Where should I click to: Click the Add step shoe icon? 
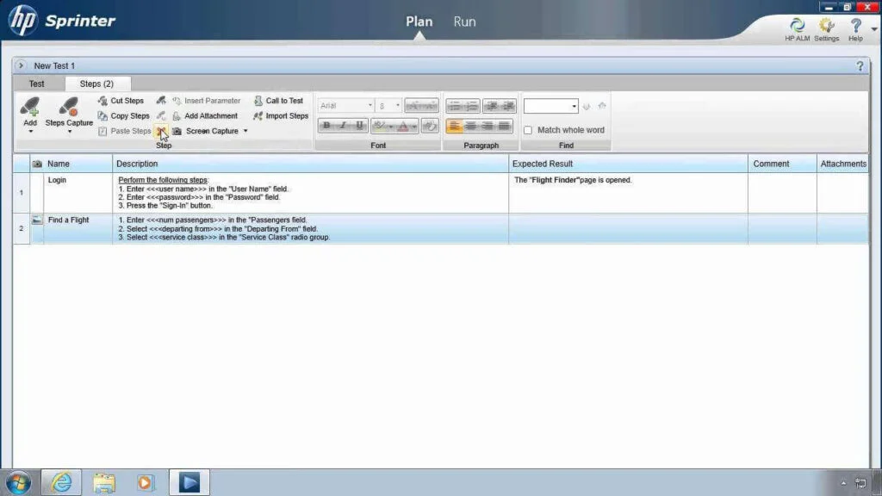tap(30, 107)
